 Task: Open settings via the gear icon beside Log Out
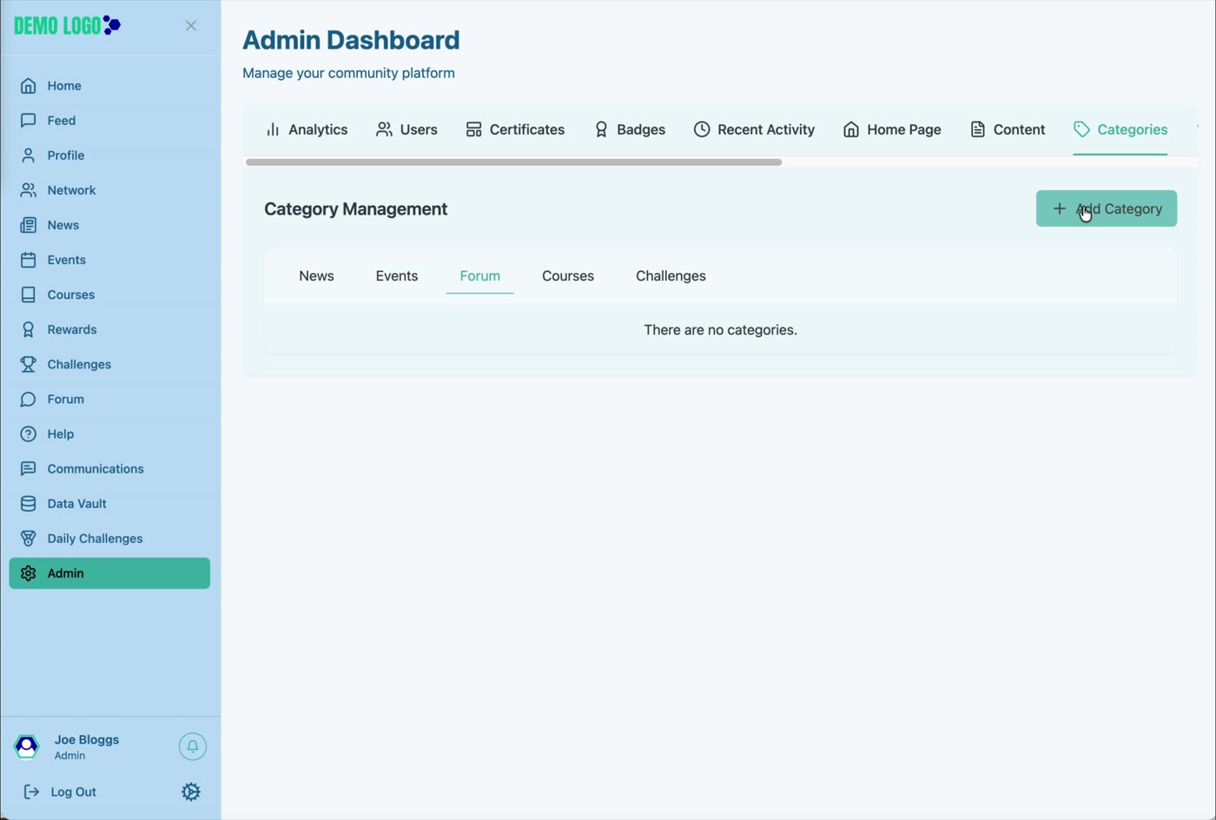click(191, 792)
